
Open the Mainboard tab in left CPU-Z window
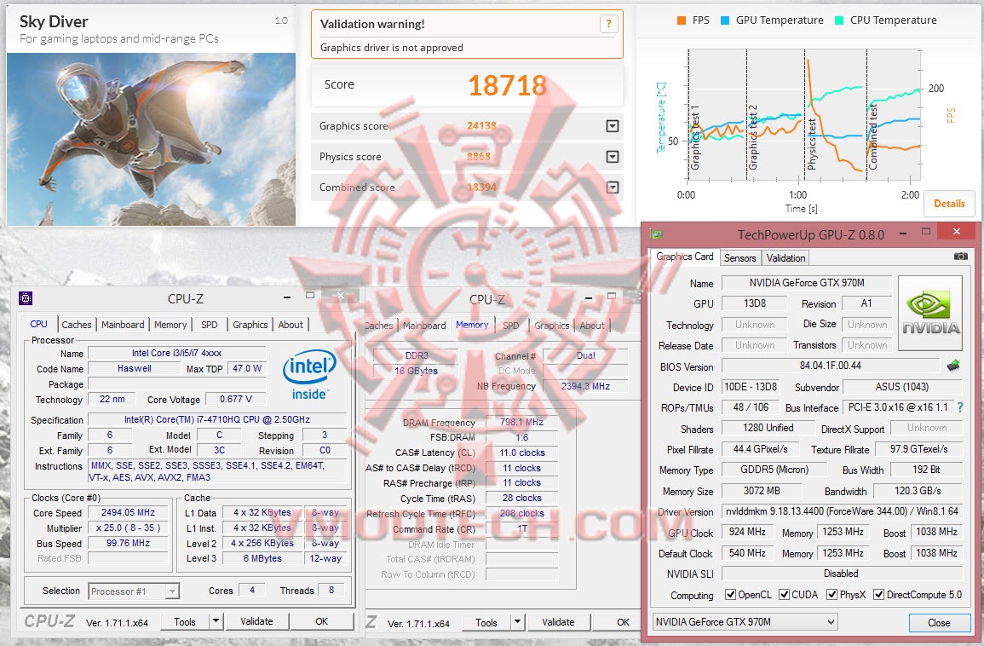pos(123,325)
